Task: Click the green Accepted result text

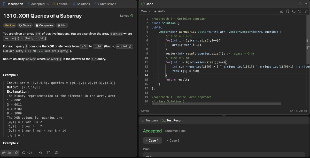Action: [x=152, y=131]
